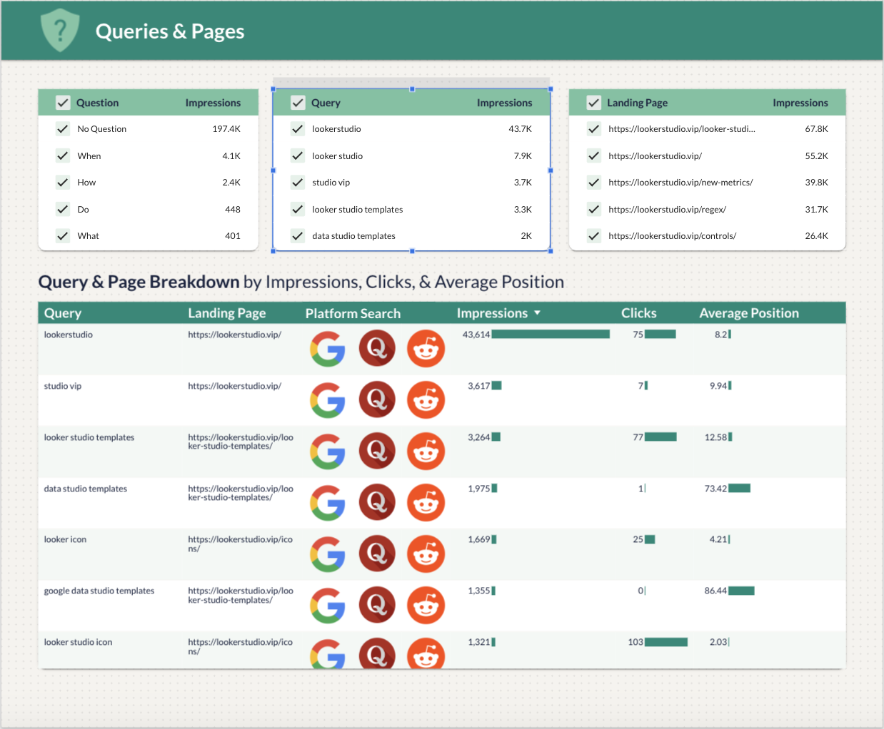Click Impressions header in the Question filter
The width and height of the screenshot is (884, 729).
[x=213, y=103]
